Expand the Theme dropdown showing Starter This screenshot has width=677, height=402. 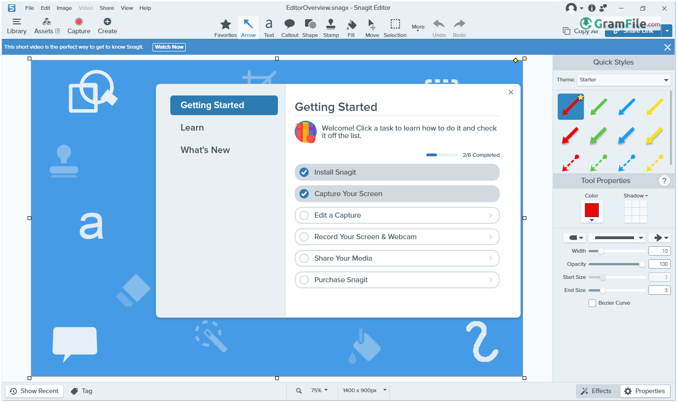point(624,80)
